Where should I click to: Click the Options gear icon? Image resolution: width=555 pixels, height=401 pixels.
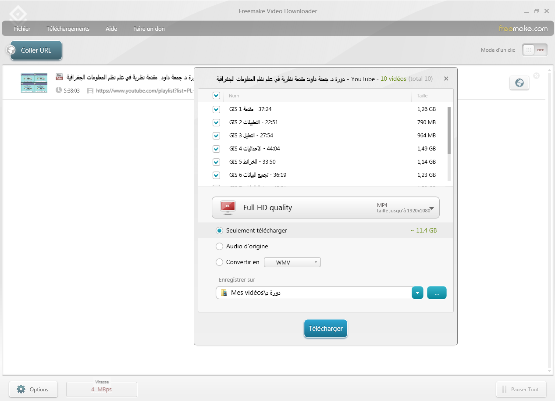point(21,389)
